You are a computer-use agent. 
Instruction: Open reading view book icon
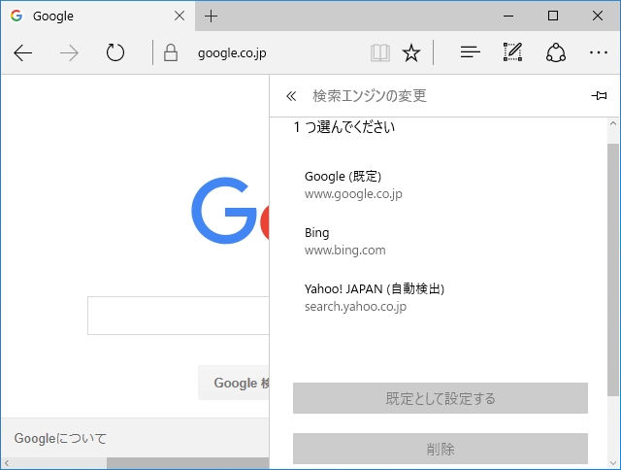(x=380, y=52)
